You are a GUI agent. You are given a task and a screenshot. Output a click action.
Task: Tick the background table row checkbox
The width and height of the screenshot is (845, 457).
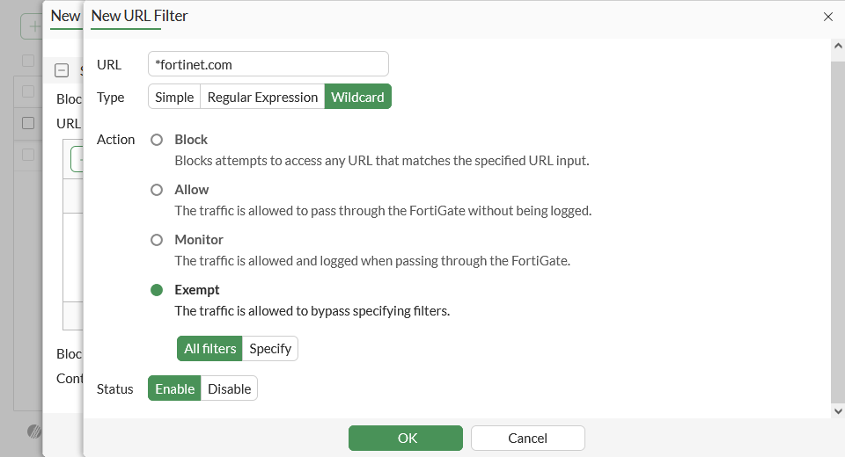point(28,123)
